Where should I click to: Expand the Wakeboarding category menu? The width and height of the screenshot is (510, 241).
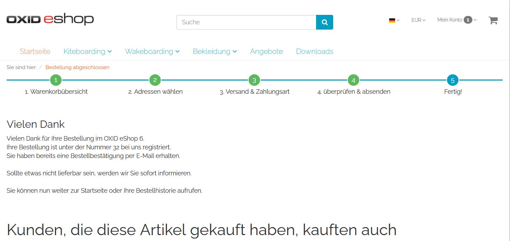coord(152,51)
